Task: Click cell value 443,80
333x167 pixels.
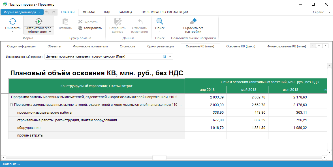Action: coord(247,113)
